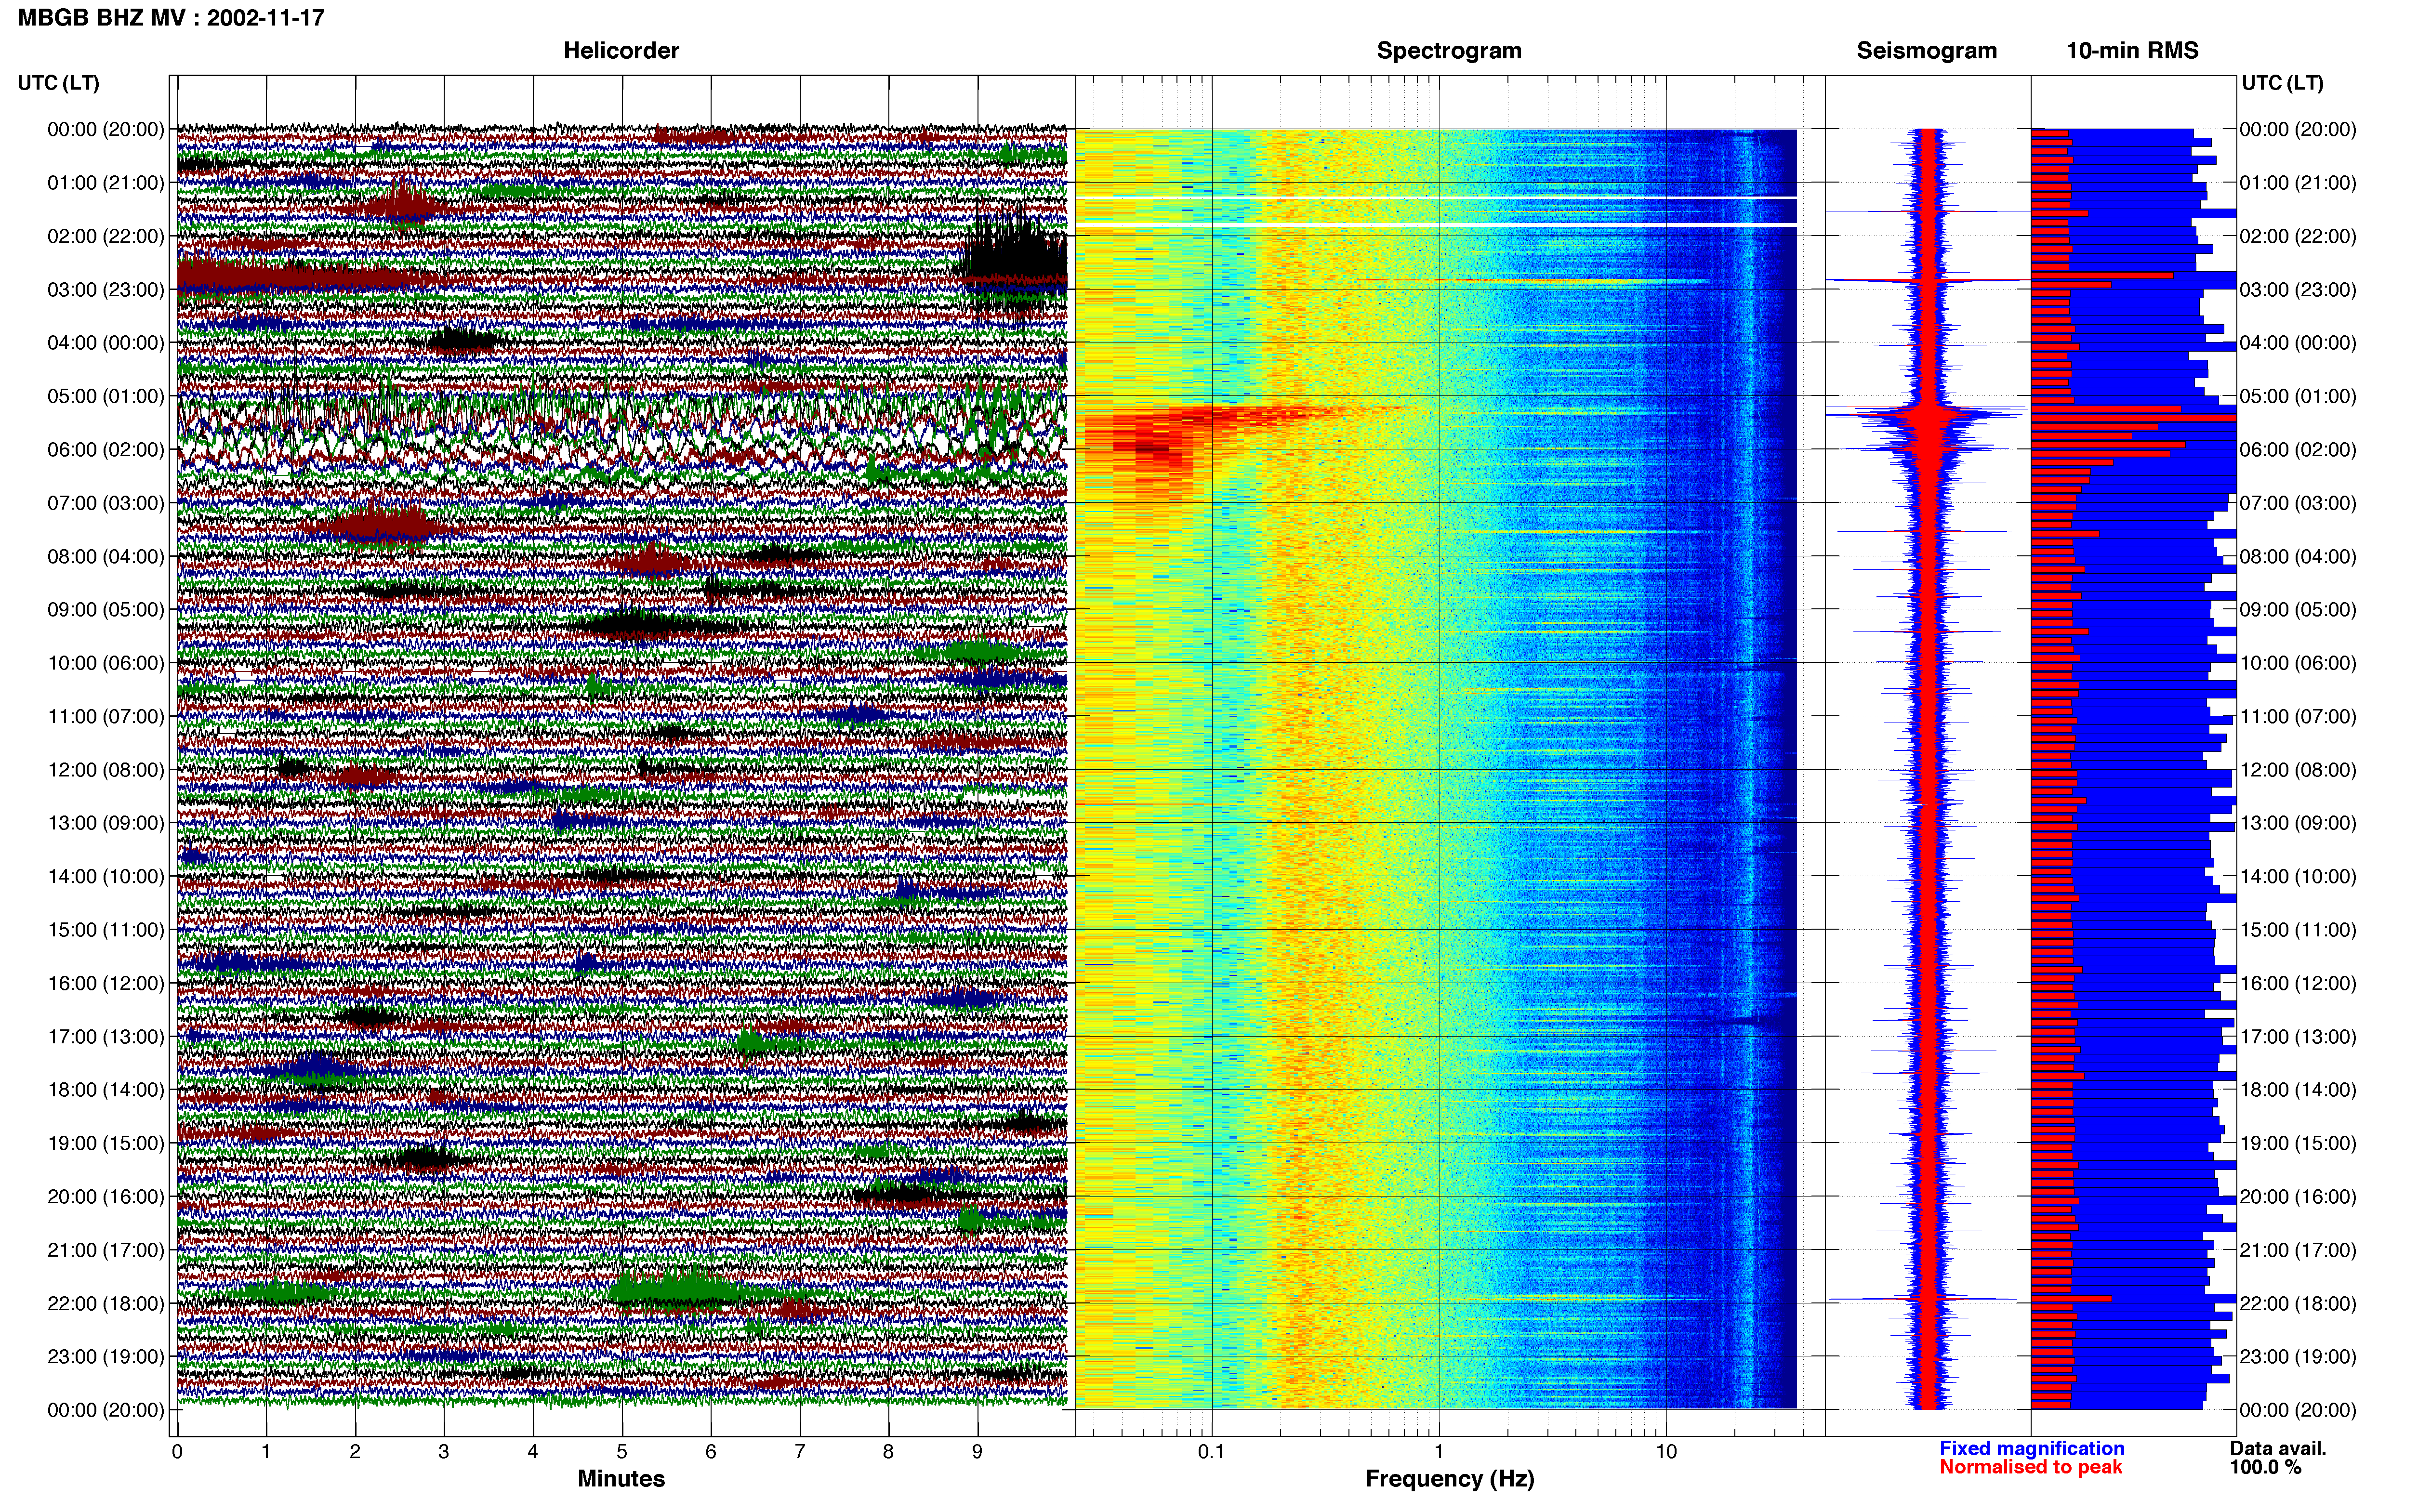Viewport: 2418px width, 1512px height.
Task: Click right time label '20:00 (16:00)'
Action: tap(2298, 1196)
